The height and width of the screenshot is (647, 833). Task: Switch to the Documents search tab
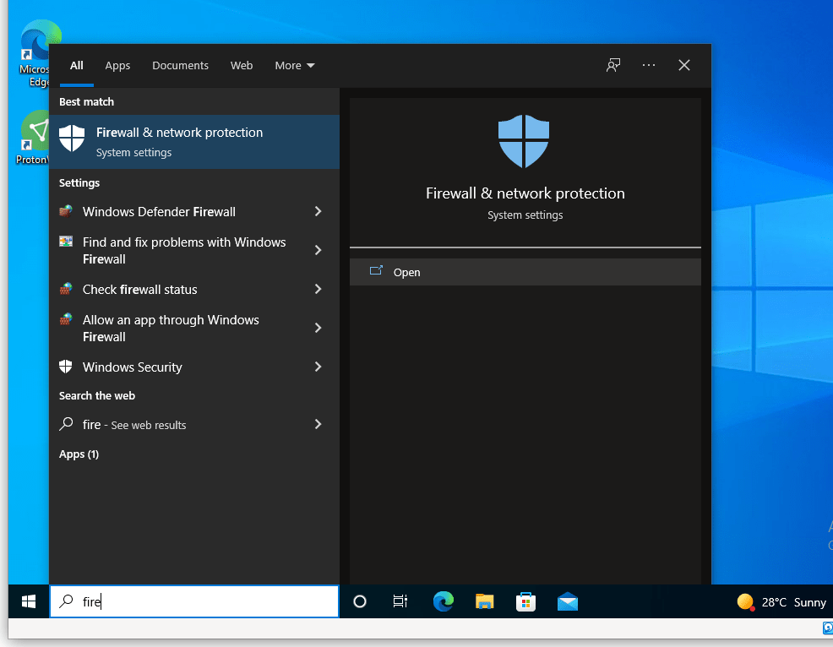[x=180, y=65]
